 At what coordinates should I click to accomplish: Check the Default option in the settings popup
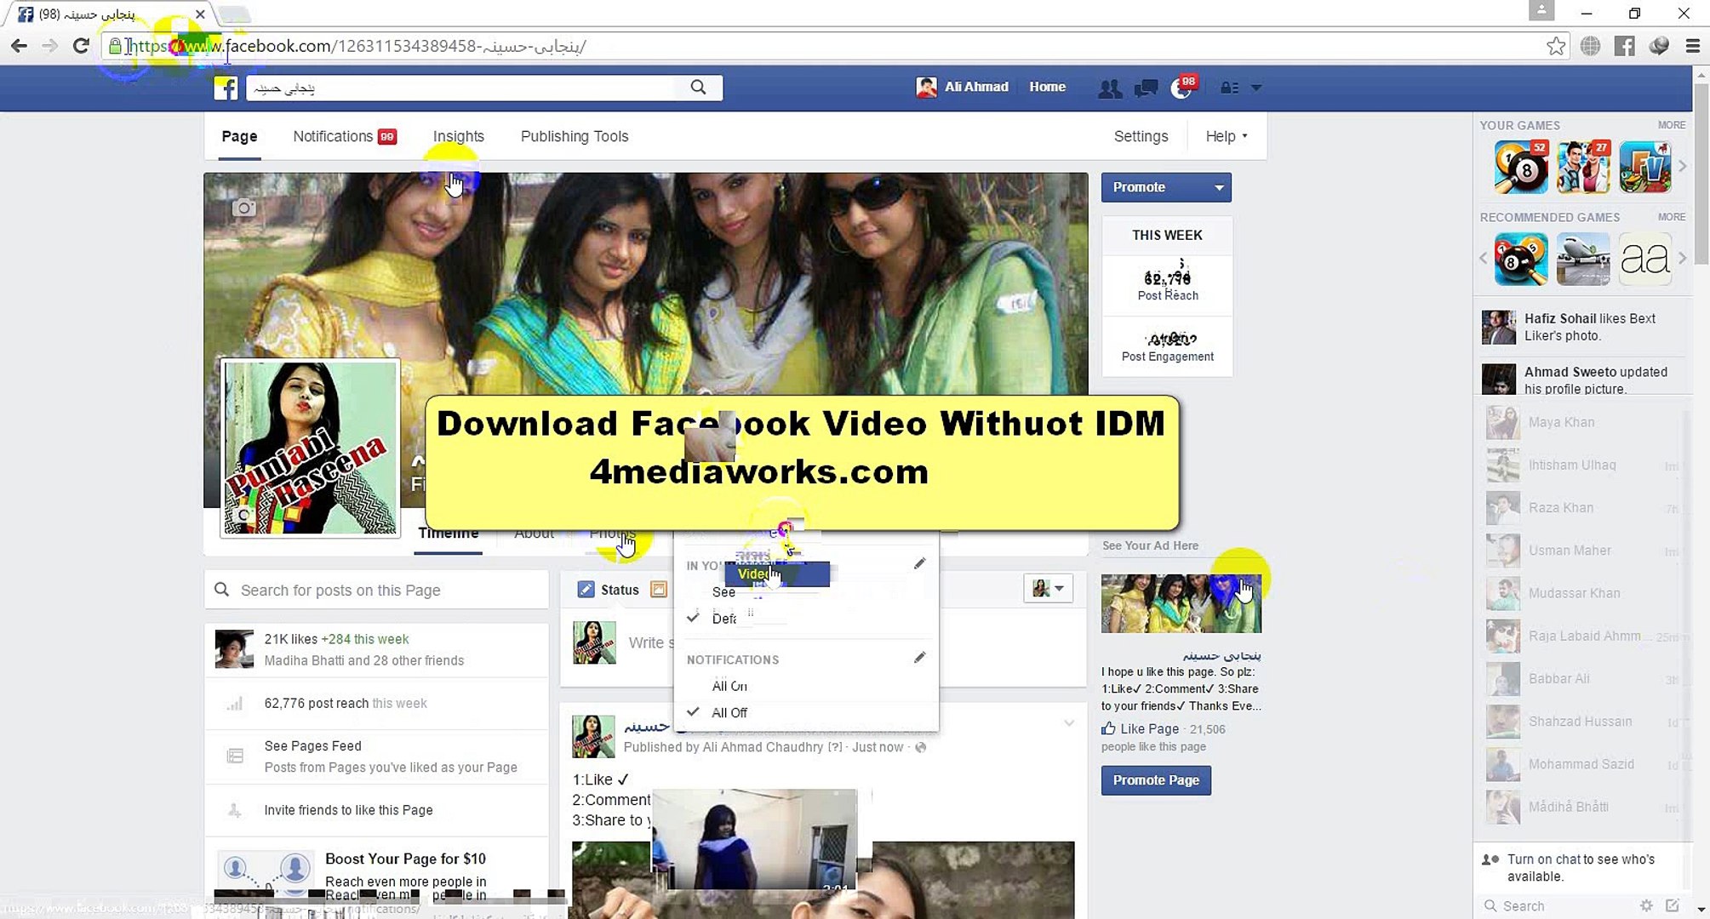click(722, 619)
